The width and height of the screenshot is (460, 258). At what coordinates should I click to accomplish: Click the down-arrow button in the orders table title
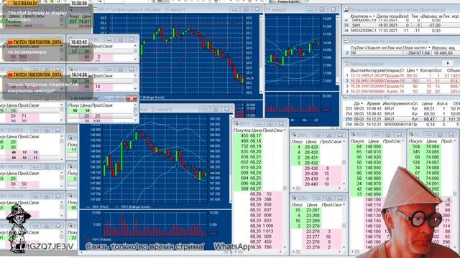click(448, 63)
